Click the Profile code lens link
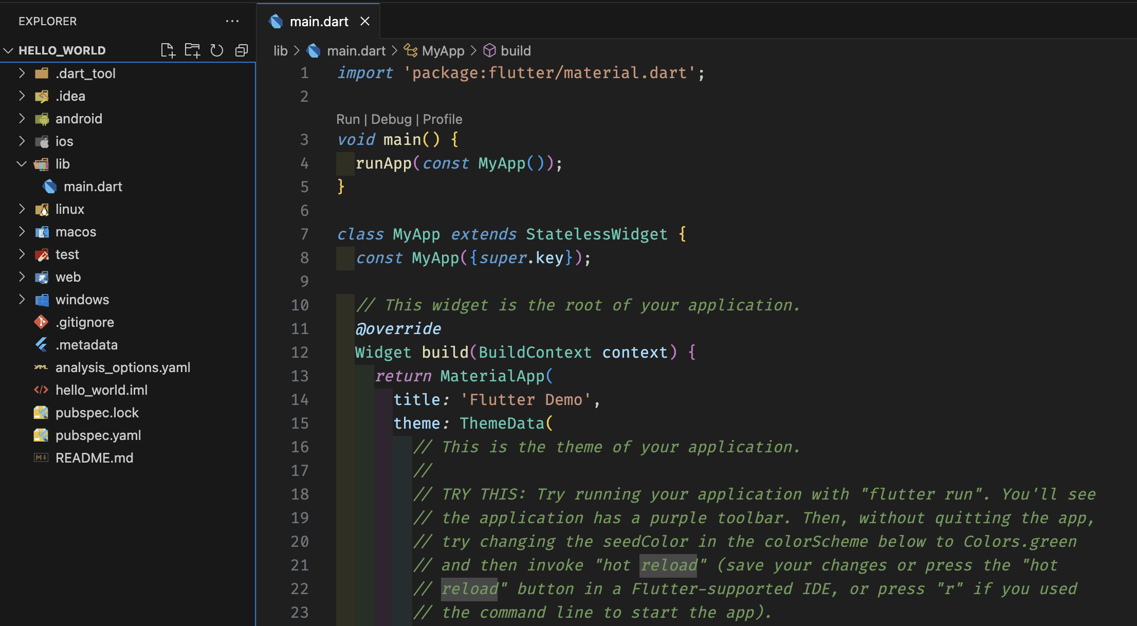 coord(442,119)
